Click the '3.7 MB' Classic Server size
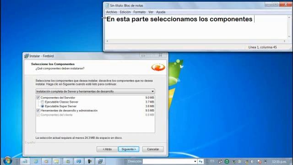 coord(150,102)
